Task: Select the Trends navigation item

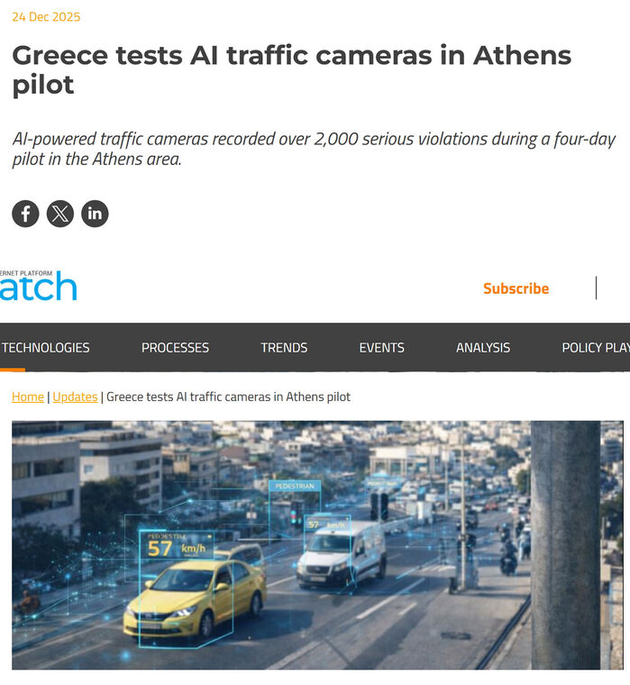Action: [284, 348]
